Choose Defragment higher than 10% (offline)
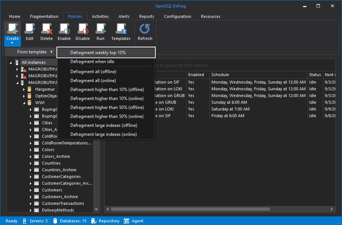 tap(106, 90)
